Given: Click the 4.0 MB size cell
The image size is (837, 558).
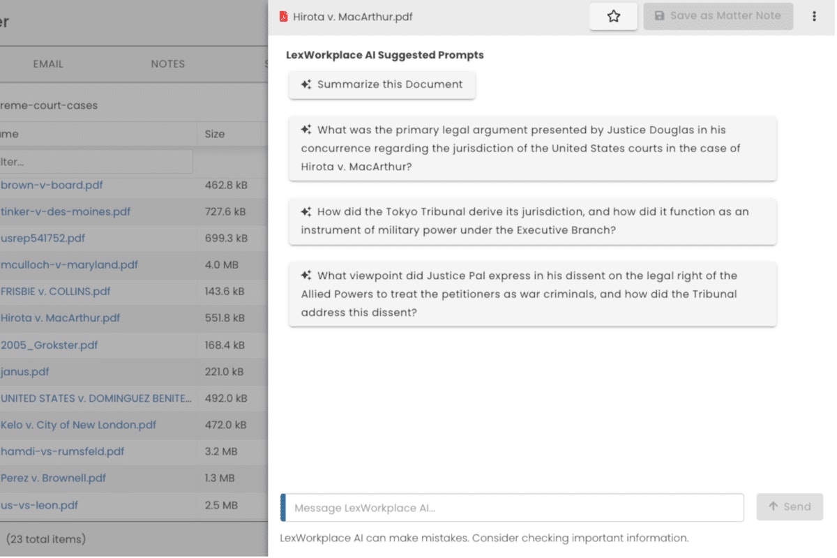Looking at the screenshot, I should [222, 265].
